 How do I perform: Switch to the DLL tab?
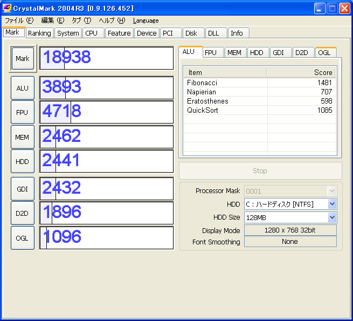pos(216,33)
